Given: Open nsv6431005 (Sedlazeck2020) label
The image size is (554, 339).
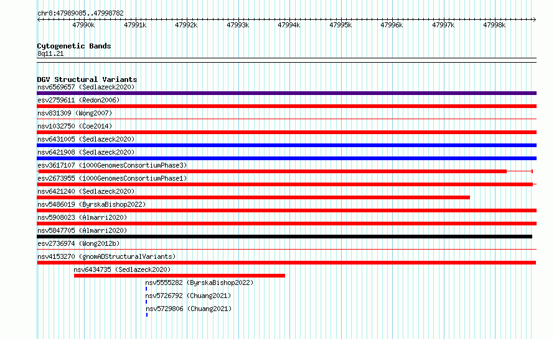Looking at the screenshot, I should tap(86, 139).
